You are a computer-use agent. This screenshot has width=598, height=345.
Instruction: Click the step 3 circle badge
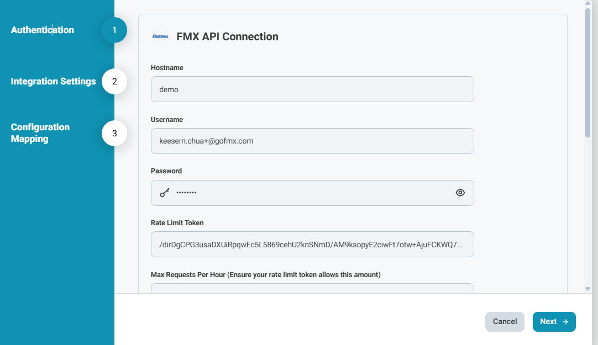114,133
